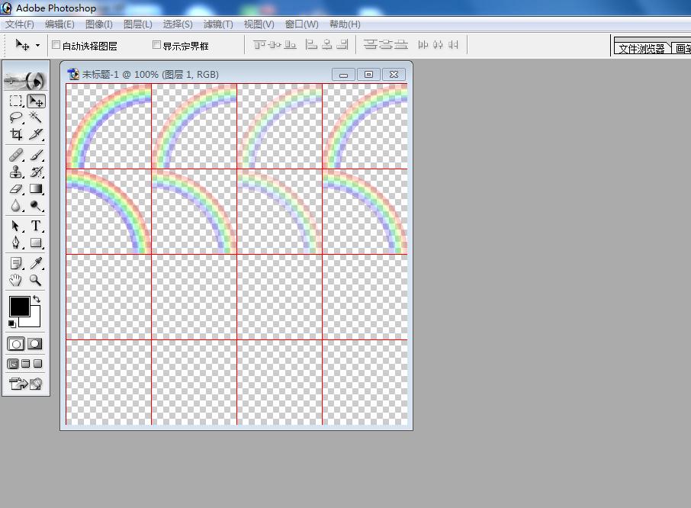The width and height of the screenshot is (691, 508).
Task: Select the Zoom tool
Action: click(x=36, y=280)
